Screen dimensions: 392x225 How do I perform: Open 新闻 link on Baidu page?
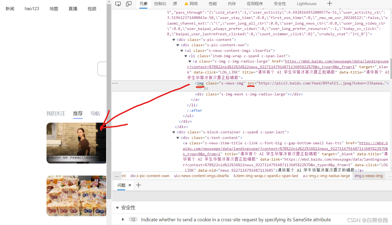point(10,9)
